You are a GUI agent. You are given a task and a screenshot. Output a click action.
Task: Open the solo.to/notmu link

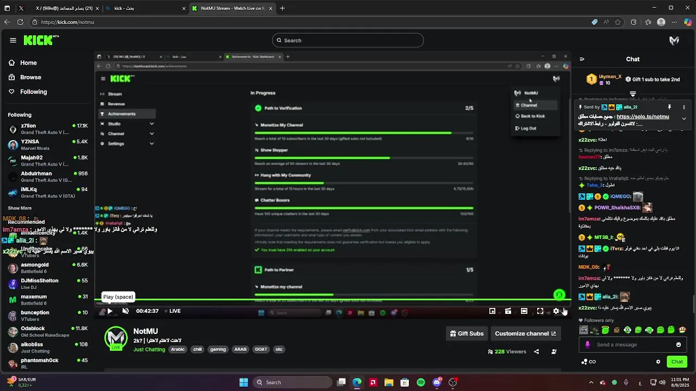click(643, 116)
